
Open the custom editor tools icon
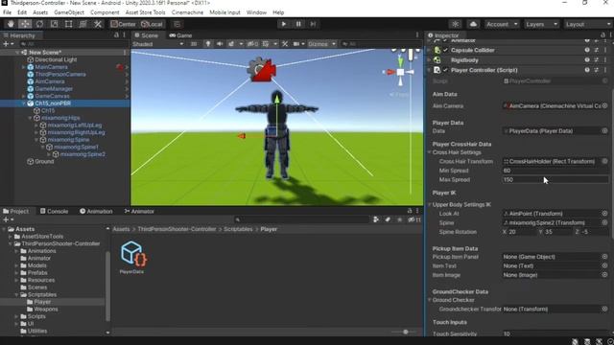pos(98,24)
